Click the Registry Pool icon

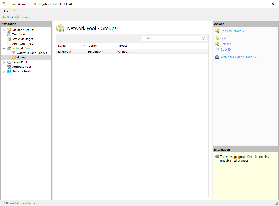coord(9,71)
